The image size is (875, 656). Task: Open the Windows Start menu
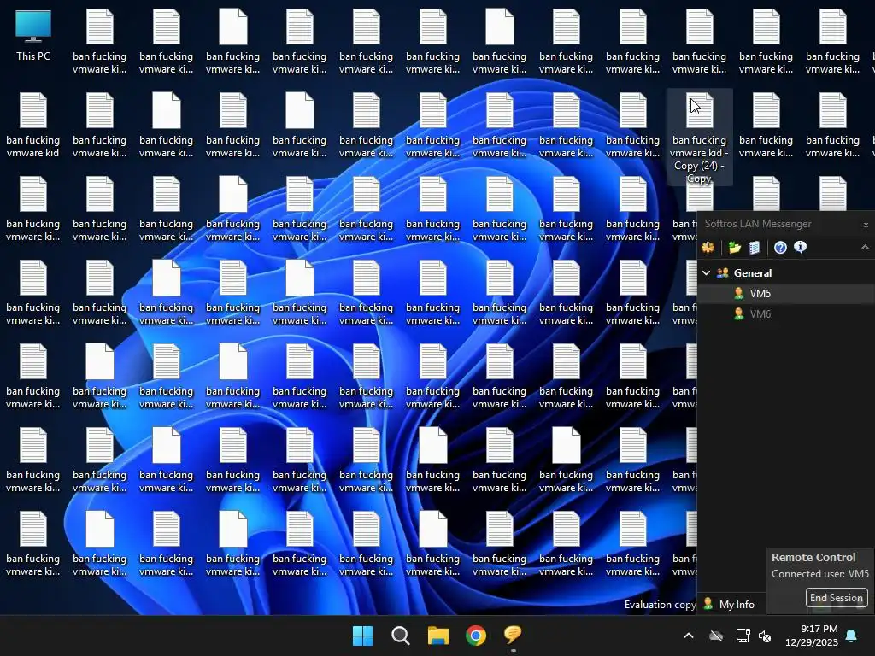(362, 635)
